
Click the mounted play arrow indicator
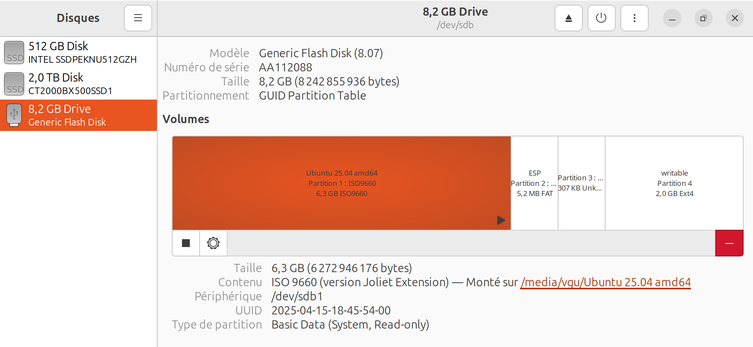[501, 220]
